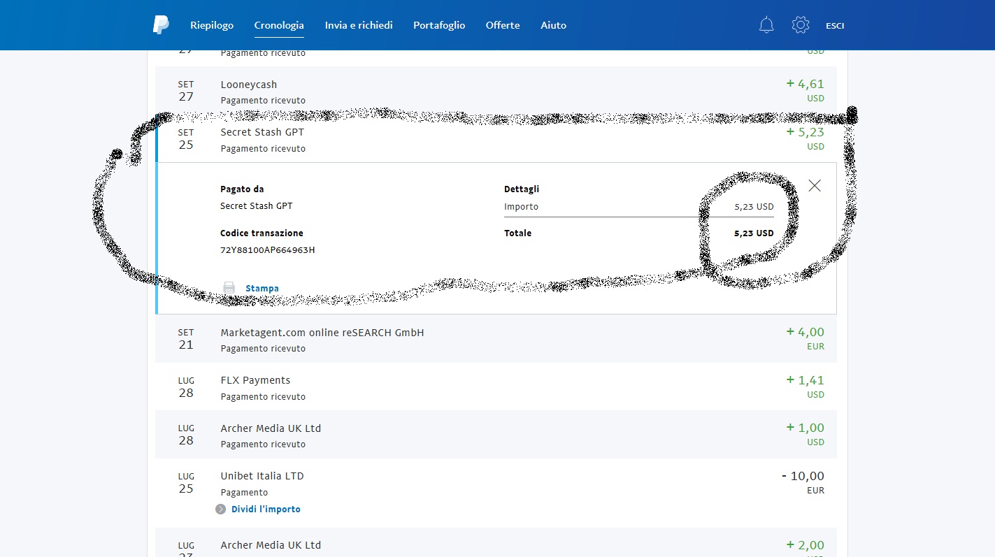995x557 pixels.
Task: Open the Riepilogo tab
Action: coord(212,25)
